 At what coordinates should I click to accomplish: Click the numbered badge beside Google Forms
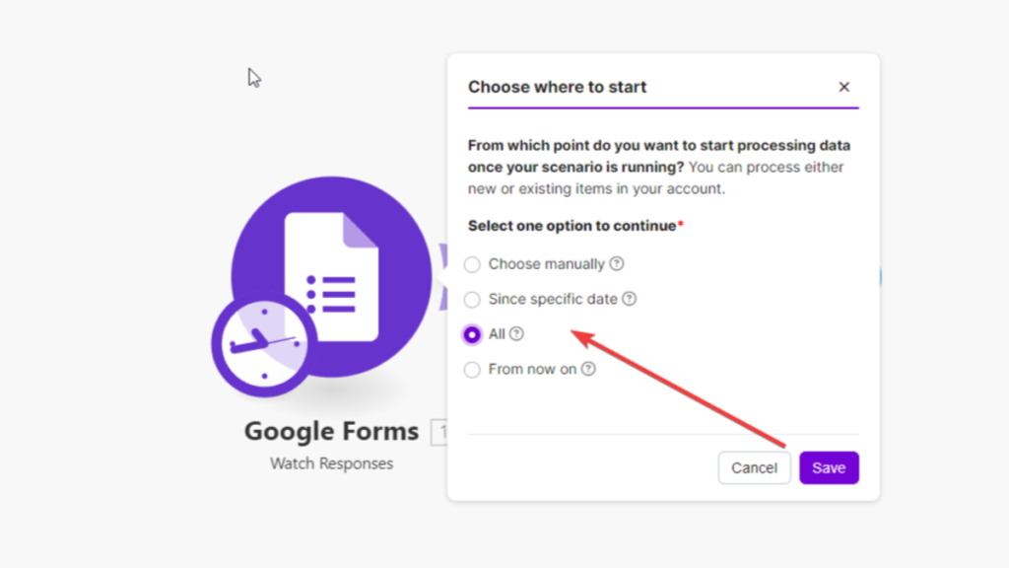click(x=441, y=431)
